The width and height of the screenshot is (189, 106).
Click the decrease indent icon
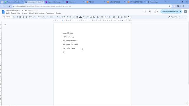pyautogui.click(x=118, y=17)
